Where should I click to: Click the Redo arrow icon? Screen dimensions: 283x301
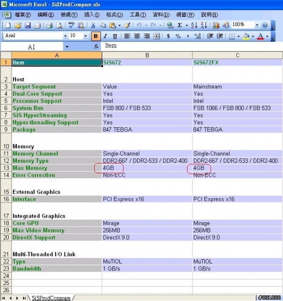tap(153, 25)
